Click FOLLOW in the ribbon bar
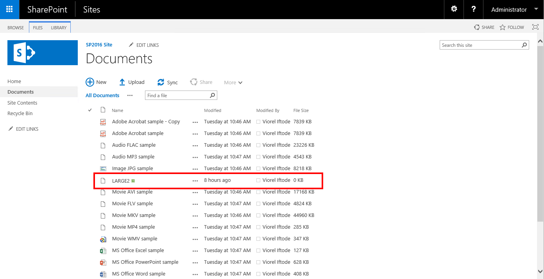 pyautogui.click(x=512, y=27)
